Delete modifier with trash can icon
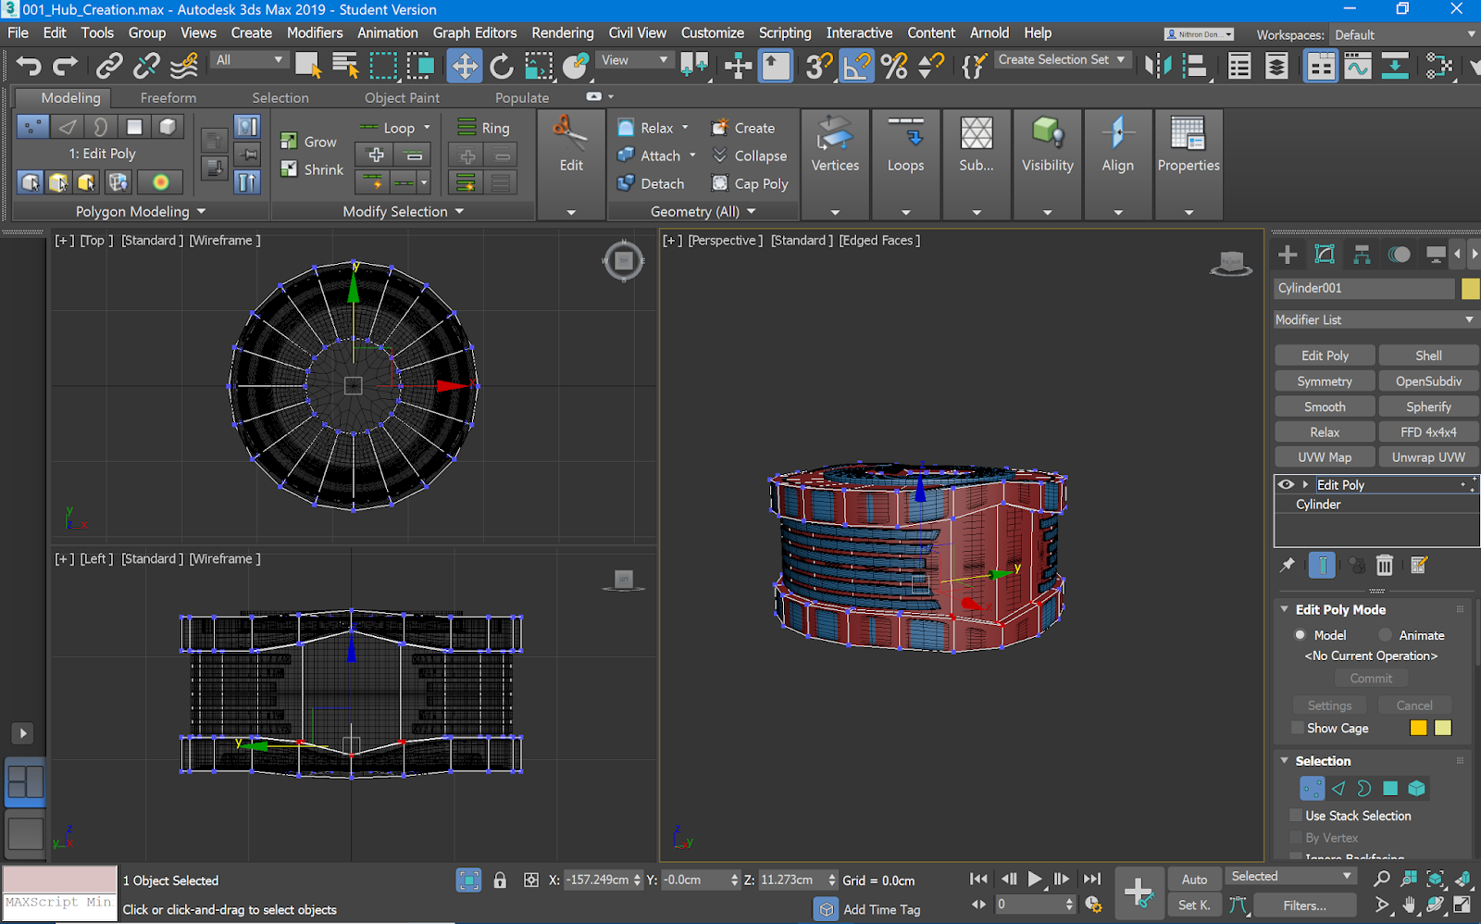1481x924 pixels. [1384, 565]
